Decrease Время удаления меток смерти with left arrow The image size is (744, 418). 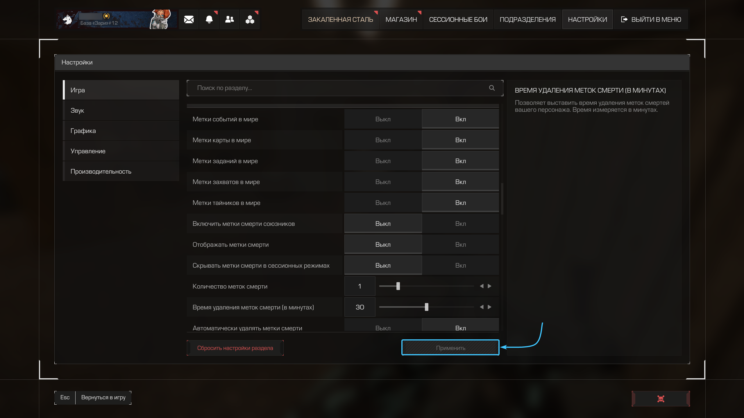[482, 307]
